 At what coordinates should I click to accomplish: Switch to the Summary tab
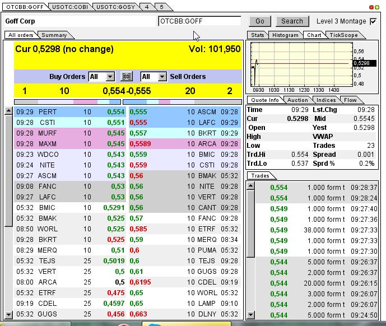click(x=54, y=35)
